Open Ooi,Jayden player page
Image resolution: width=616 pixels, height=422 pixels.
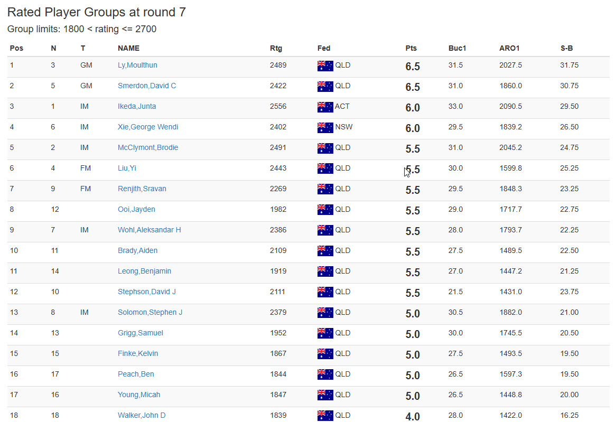136,210
